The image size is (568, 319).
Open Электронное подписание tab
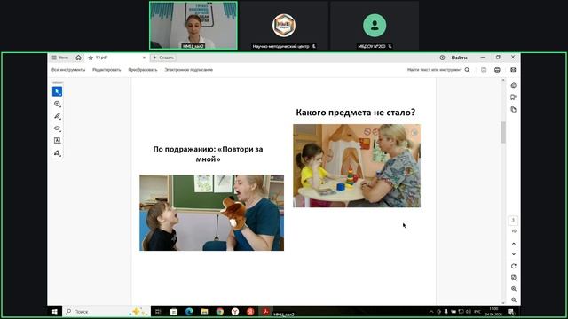189,70
